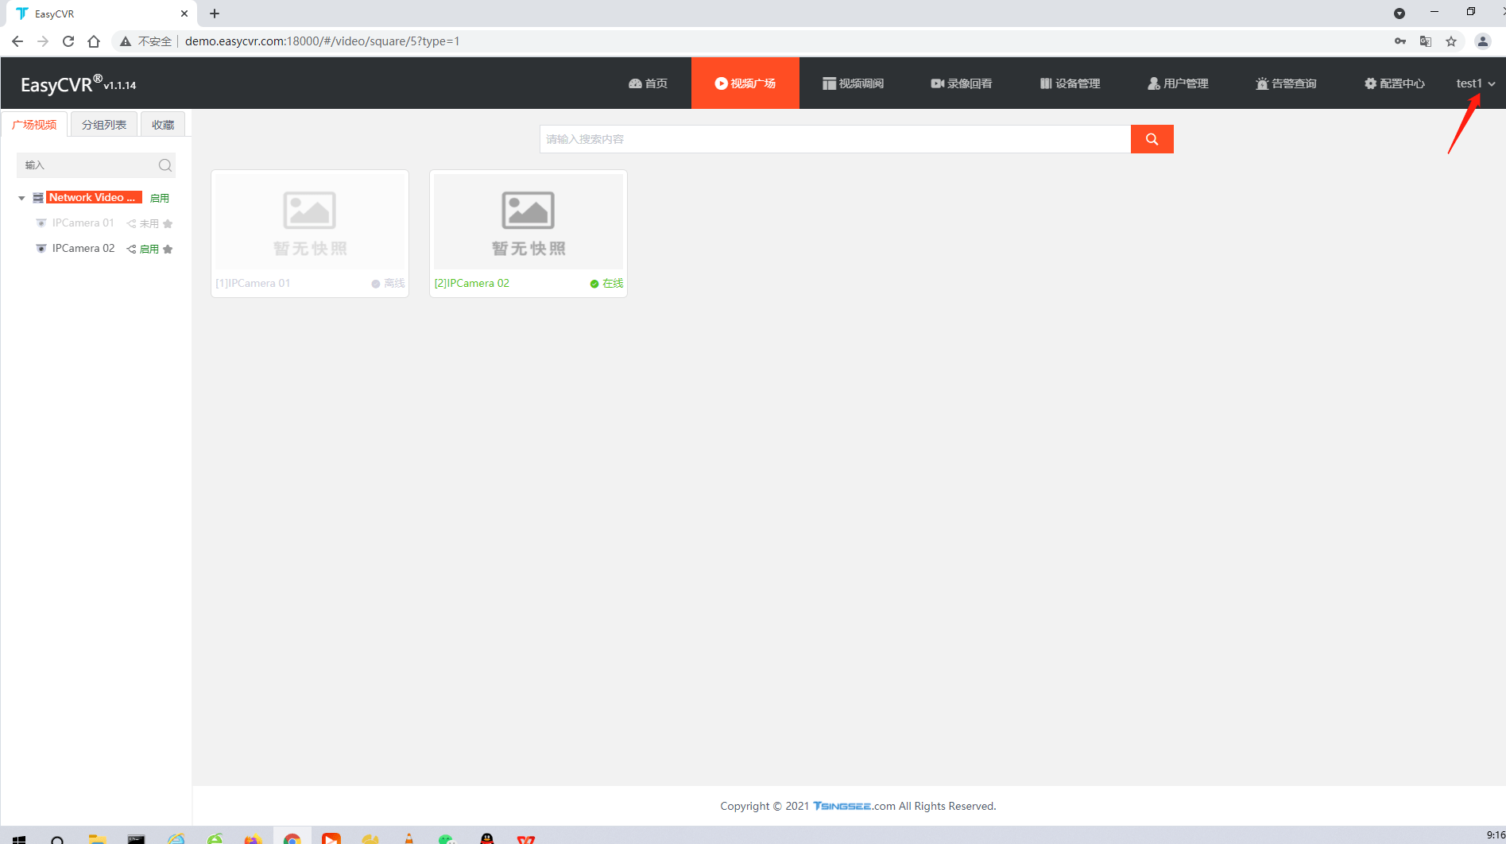
Task: Open the 设备管理 navigation item
Action: pyautogui.click(x=1070, y=83)
